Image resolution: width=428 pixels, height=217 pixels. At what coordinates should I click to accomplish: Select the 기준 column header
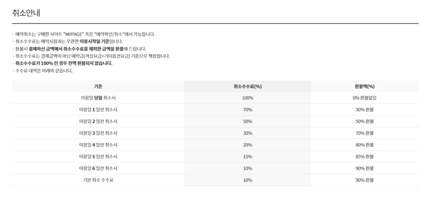98,86
